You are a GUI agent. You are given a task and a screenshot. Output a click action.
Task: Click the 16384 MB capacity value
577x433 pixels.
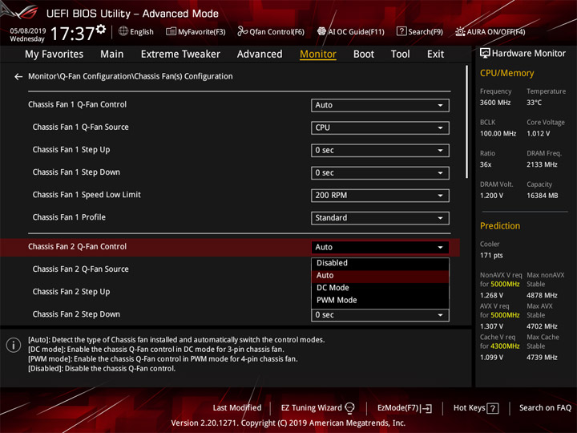[x=542, y=196]
